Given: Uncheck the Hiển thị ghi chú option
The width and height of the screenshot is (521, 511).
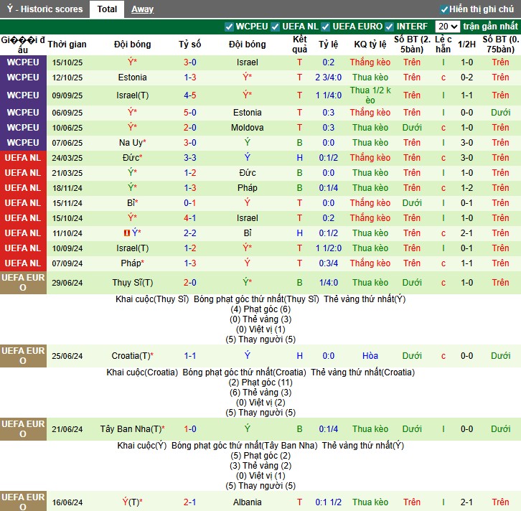Looking at the screenshot, I should (x=444, y=9).
